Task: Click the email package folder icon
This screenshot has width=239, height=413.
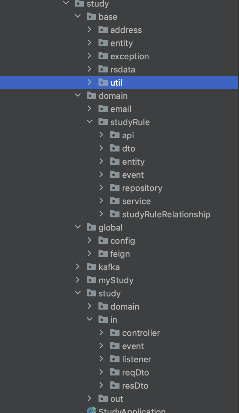Action: point(103,108)
